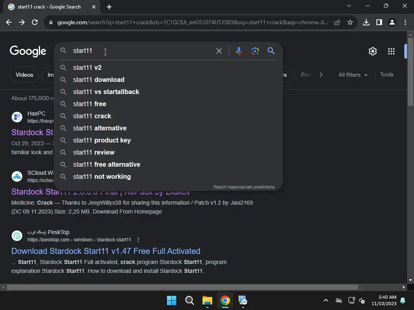Open Chrome three-dot menu

405,23
